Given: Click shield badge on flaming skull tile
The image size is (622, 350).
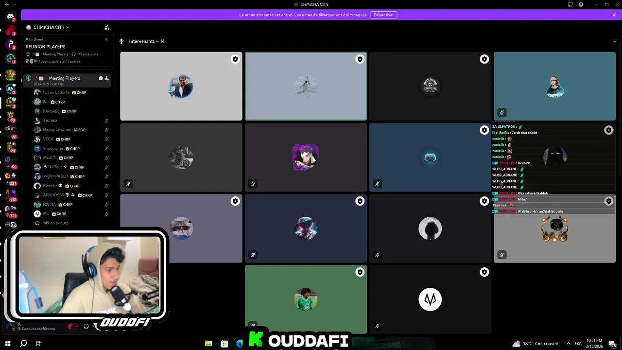Looking at the screenshot, I should [608, 201].
